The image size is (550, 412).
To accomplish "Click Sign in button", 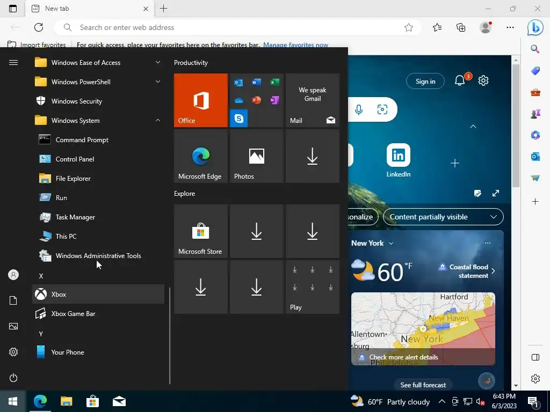I will click(425, 82).
